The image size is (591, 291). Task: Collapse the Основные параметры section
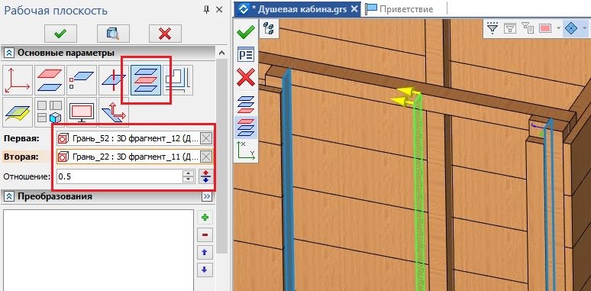tap(8, 53)
